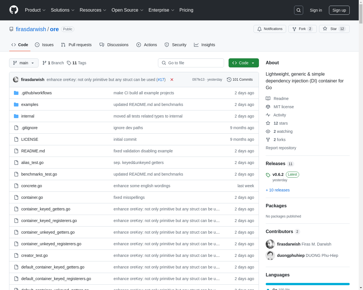Open the Releases heading link
This screenshot has height=290, width=363.
280,164
